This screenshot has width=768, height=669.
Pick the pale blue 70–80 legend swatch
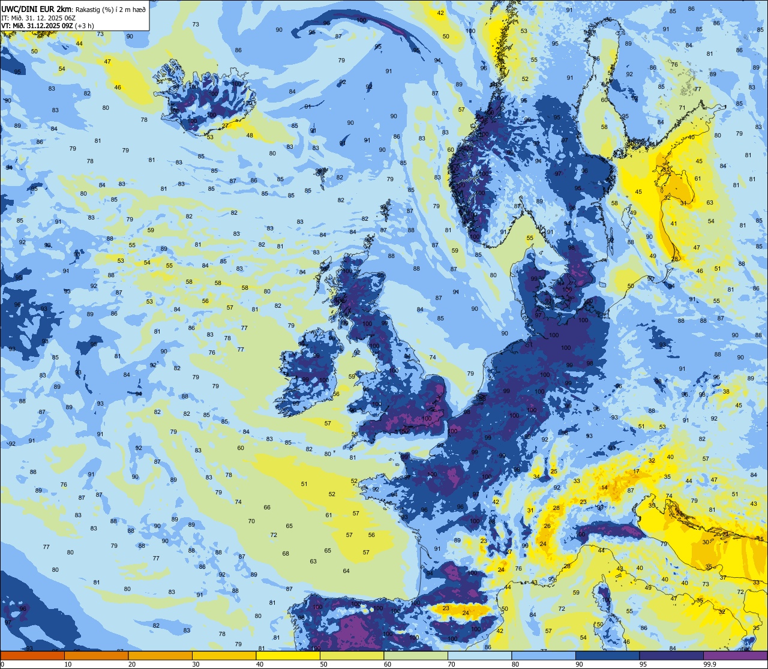click(x=479, y=655)
